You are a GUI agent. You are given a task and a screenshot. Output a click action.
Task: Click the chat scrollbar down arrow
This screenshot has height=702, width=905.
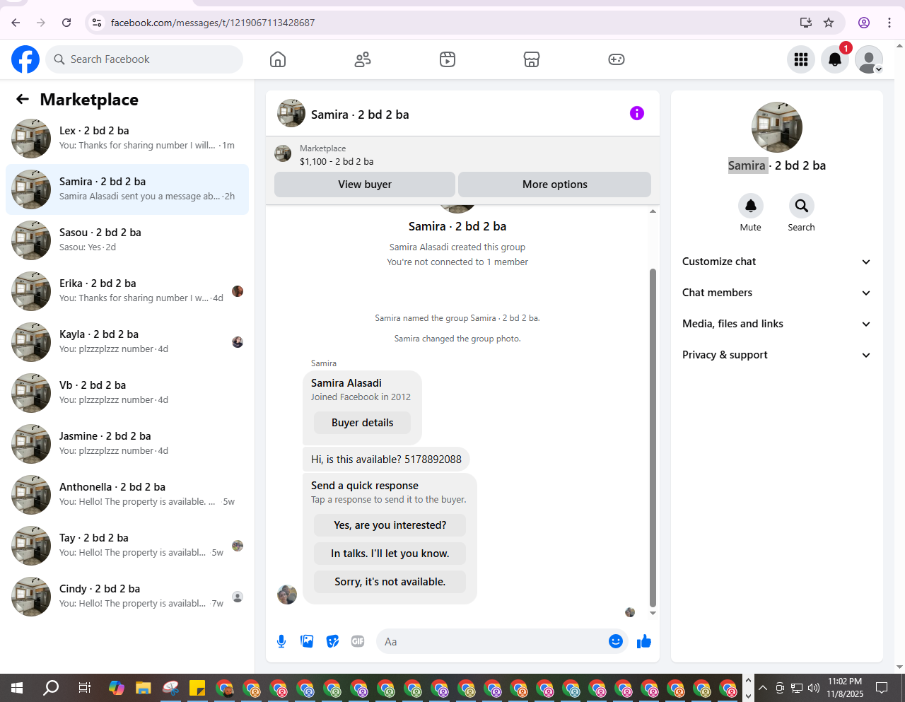pyautogui.click(x=653, y=613)
